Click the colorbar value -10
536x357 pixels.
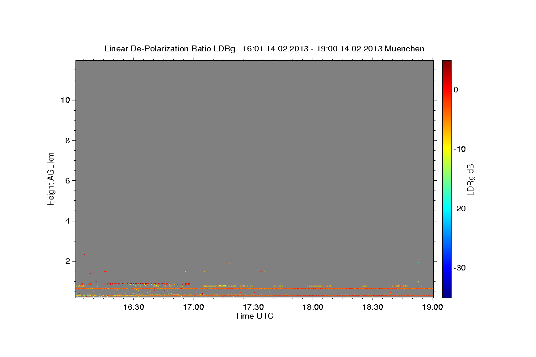(460, 149)
